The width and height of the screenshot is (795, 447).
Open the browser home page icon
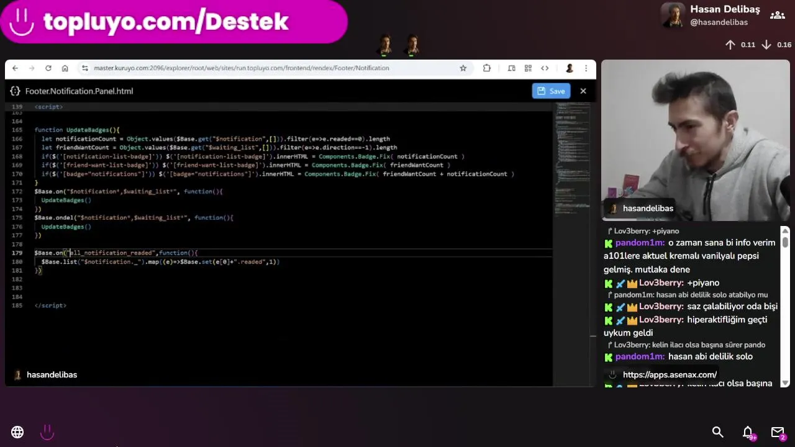(x=65, y=68)
